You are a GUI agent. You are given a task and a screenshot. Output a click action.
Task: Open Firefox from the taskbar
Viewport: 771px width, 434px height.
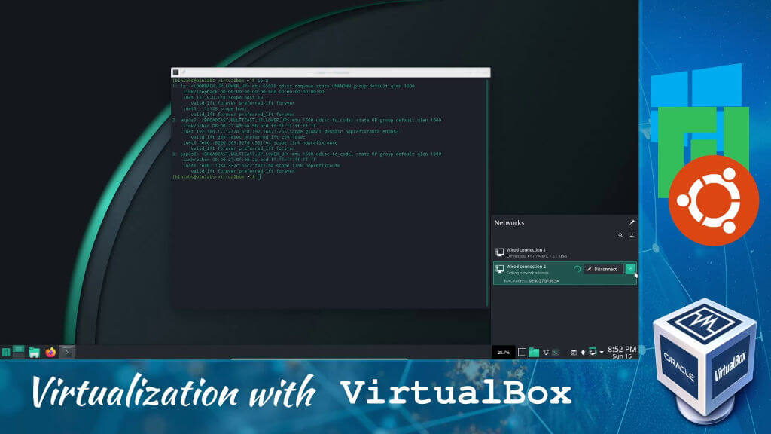[x=50, y=352]
